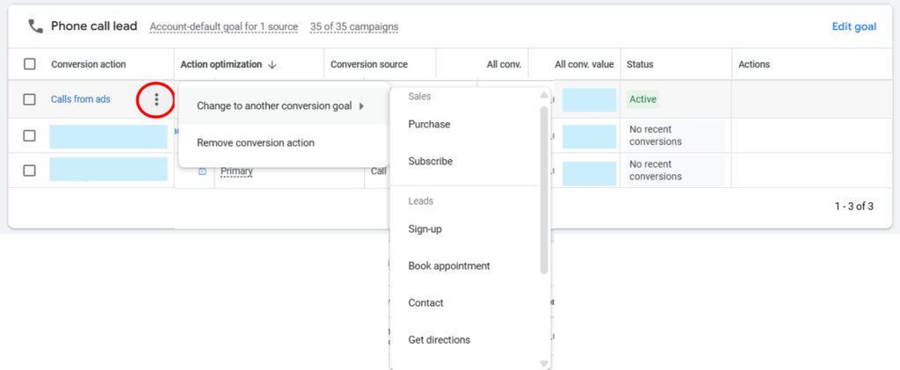The image size is (900, 370).
Task: Open the Calls from ads conversion action
Action: [80, 99]
